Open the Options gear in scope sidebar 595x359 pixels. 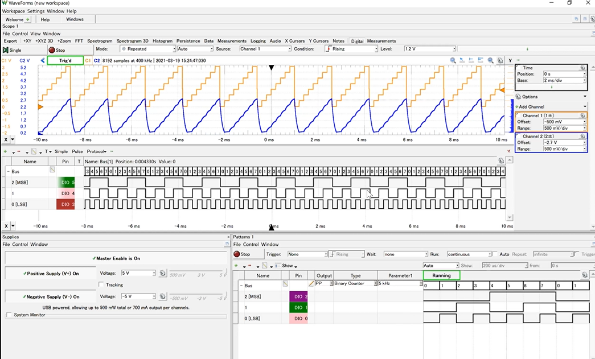coord(518,97)
